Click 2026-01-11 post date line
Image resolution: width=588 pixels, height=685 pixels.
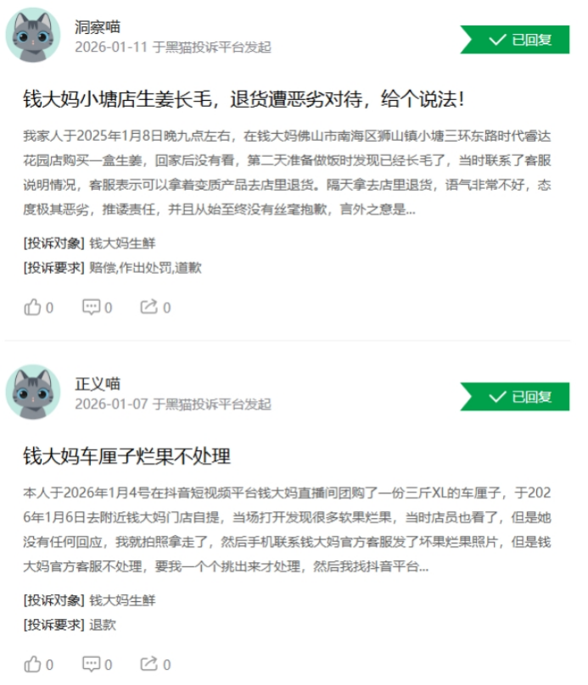click(173, 47)
